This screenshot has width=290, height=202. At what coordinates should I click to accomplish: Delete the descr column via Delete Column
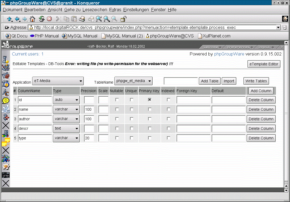[261, 128]
